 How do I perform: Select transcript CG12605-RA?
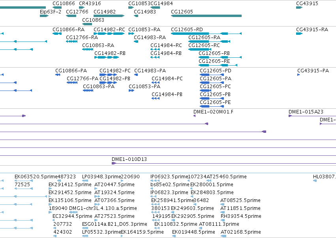click(205, 38)
